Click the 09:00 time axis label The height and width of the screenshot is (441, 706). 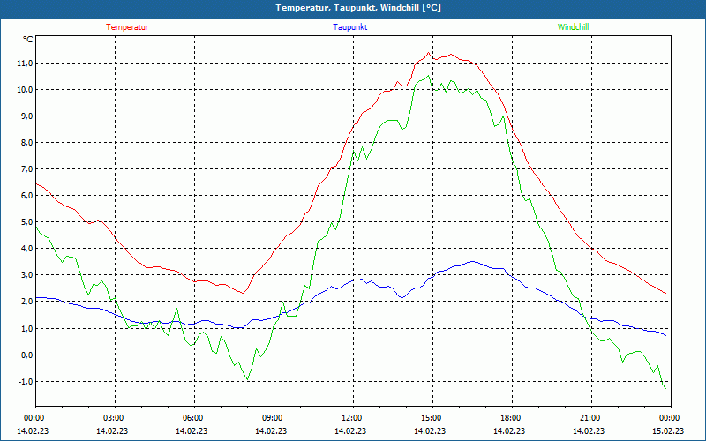(272, 418)
